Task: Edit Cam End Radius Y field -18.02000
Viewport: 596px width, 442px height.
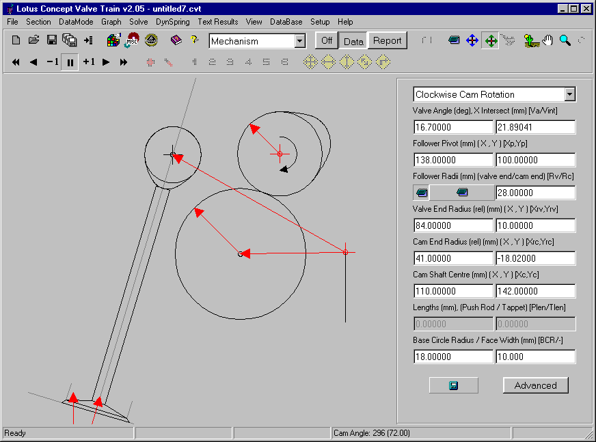Action: click(535, 258)
